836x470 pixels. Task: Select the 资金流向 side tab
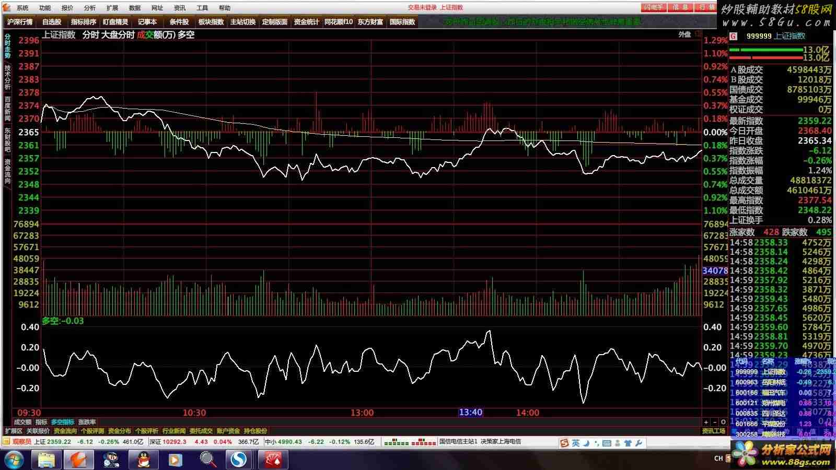[7, 171]
